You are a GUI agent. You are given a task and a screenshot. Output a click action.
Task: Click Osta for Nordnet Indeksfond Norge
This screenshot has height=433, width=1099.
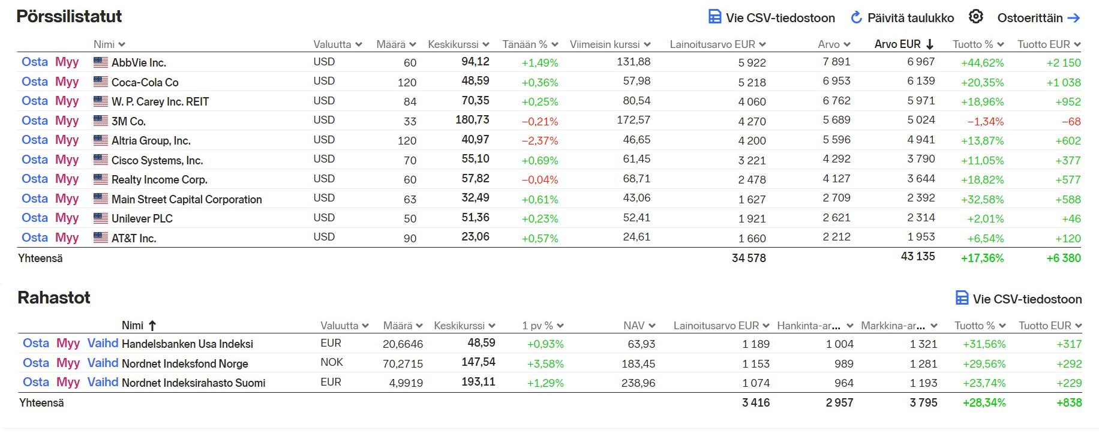(36, 363)
